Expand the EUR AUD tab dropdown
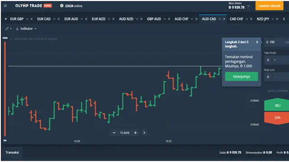The image size is (289, 162). coord(82,19)
